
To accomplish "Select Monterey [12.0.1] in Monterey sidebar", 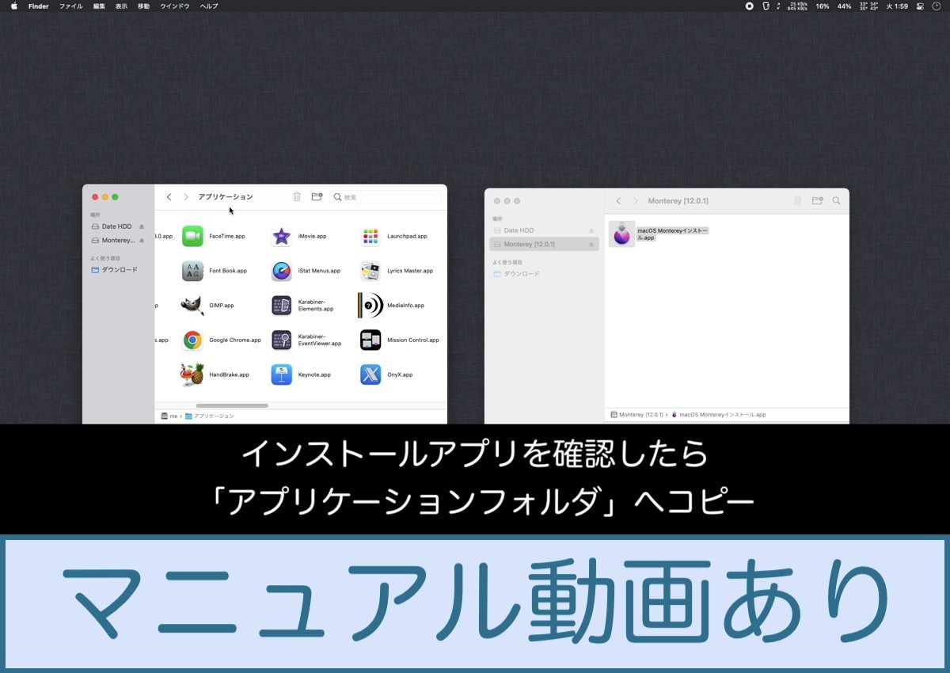I will tap(544, 245).
